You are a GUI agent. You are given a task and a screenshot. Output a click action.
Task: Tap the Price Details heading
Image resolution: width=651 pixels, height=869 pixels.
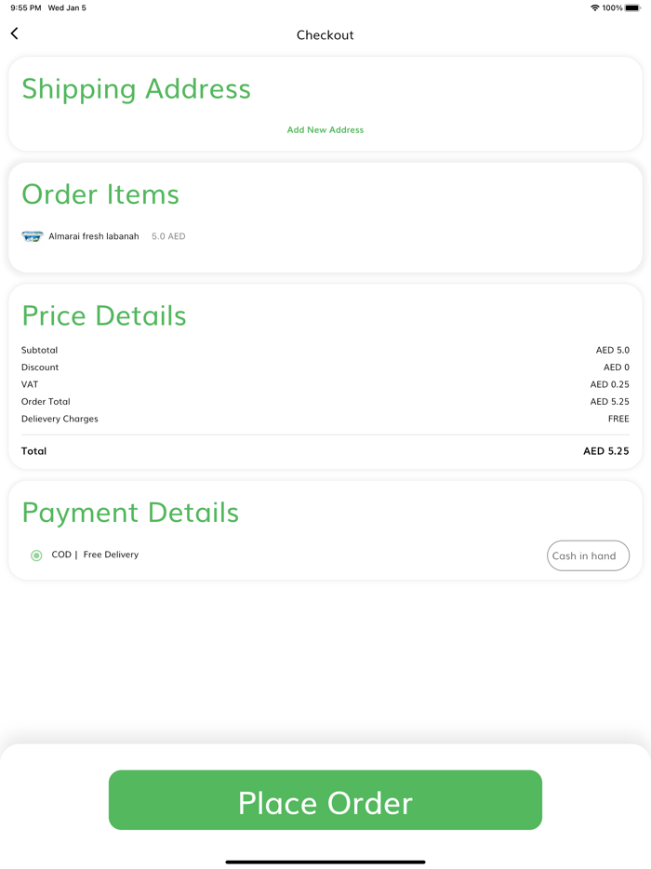point(104,315)
